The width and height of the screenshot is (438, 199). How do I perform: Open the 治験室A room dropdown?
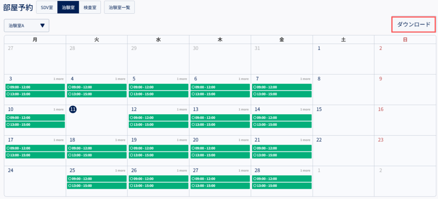(x=27, y=25)
